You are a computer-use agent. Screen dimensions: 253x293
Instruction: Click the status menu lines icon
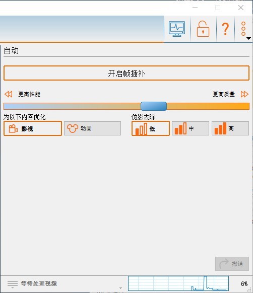click(x=13, y=284)
